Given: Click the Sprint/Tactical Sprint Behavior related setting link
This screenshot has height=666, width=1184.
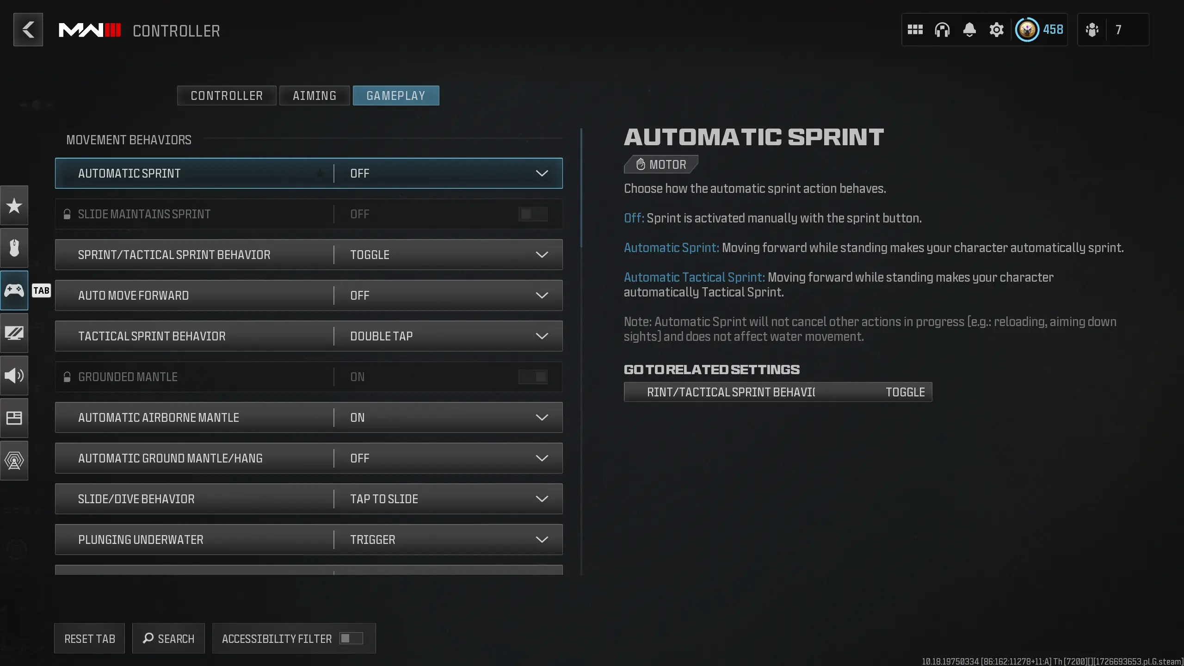Looking at the screenshot, I should [x=778, y=392].
